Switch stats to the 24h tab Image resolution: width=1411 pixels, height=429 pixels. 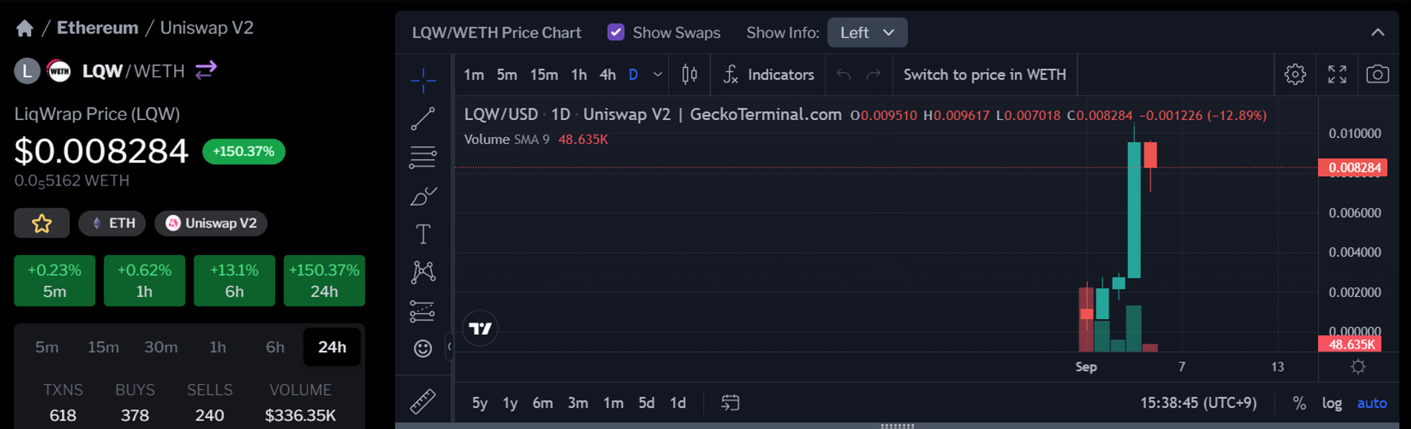pyautogui.click(x=332, y=347)
